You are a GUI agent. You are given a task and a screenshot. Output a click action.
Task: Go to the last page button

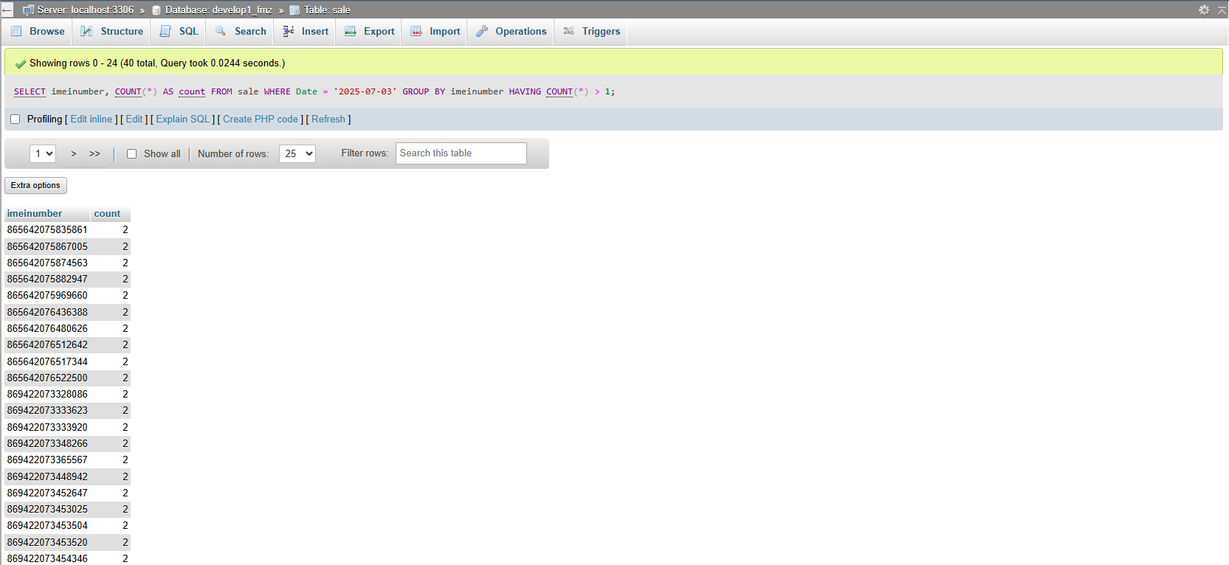[94, 154]
